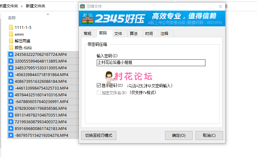Select file name -446133998475432​5733.MP4

[41, 88]
